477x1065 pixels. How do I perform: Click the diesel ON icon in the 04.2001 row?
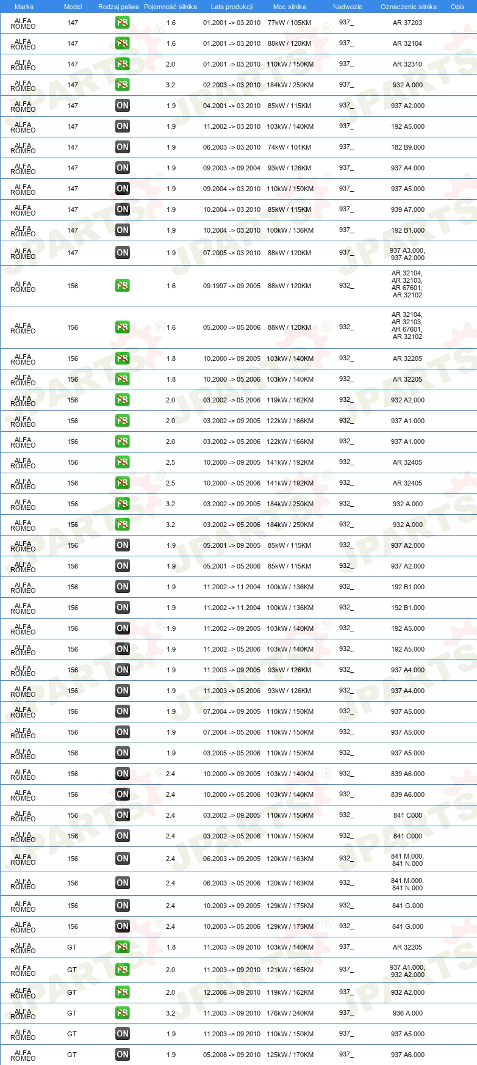(123, 106)
